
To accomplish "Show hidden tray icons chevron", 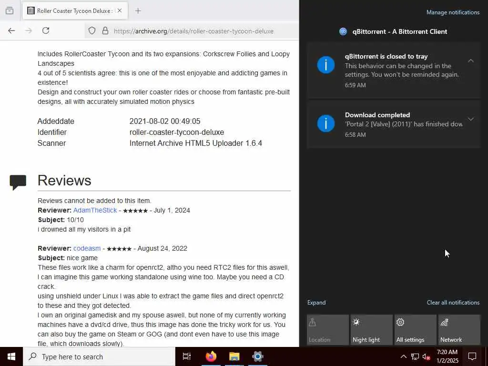I will click(403, 356).
